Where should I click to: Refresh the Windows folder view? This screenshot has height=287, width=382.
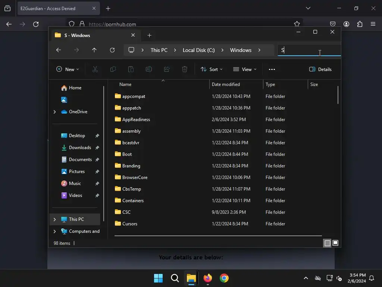point(112,50)
